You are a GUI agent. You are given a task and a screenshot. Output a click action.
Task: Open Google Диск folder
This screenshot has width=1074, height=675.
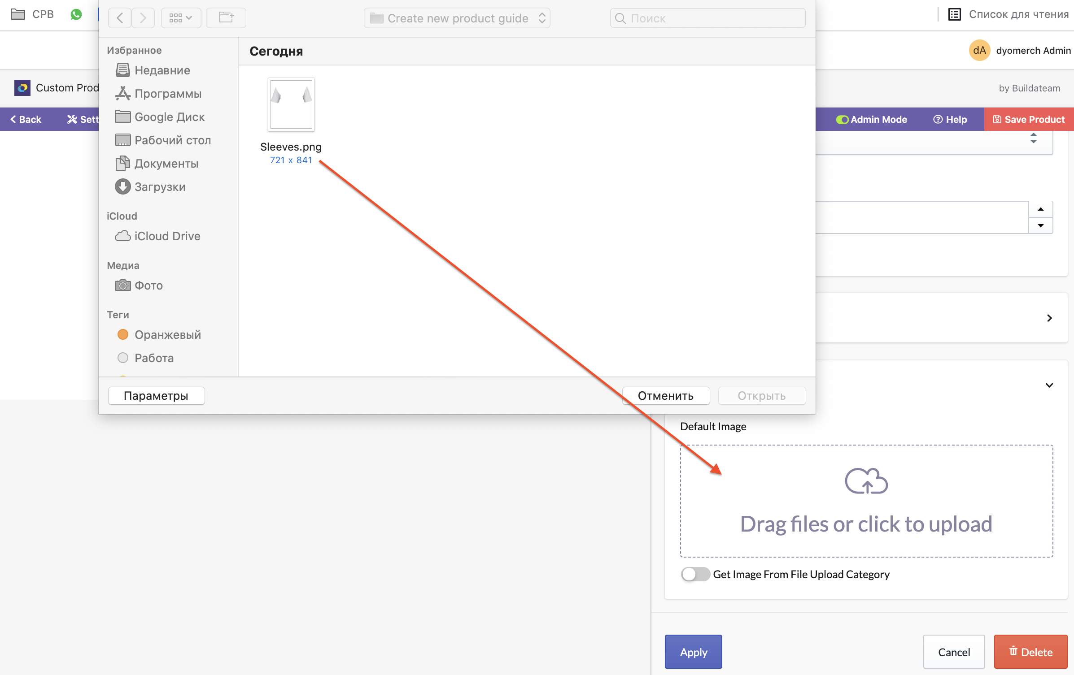(x=160, y=117)
